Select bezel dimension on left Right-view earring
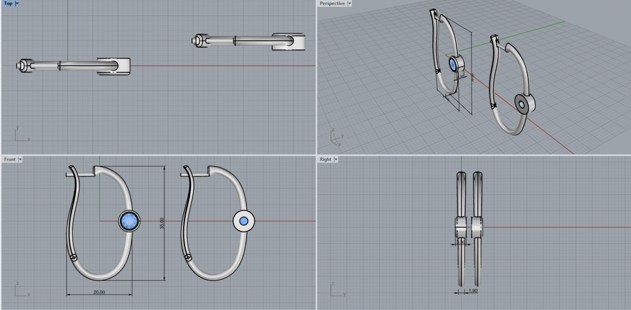Screen dimensions: 631x310 461,243
